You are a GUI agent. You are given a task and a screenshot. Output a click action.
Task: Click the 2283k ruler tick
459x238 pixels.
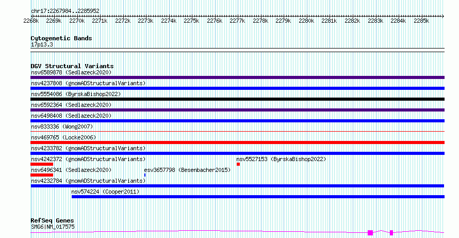(375, 21)
